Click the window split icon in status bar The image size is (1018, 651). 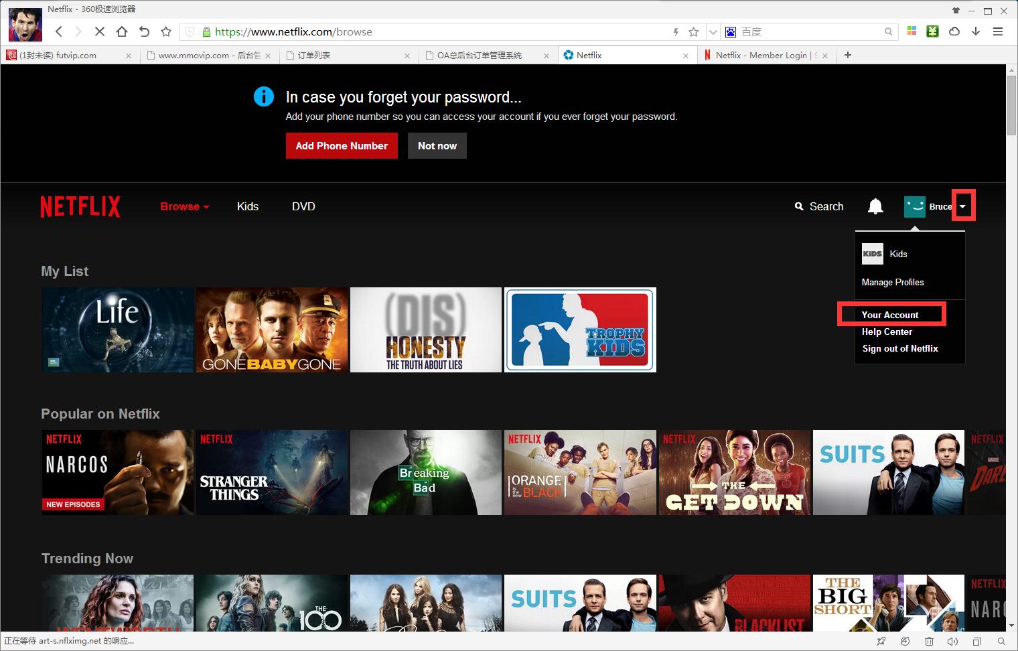[x=976, y=641]
